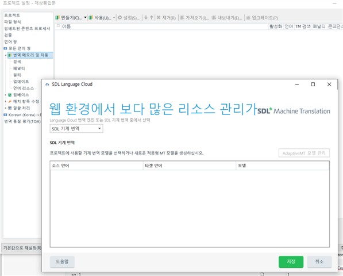Collapse the 번역 메모리 및 자동 node

tap(6, 55)
